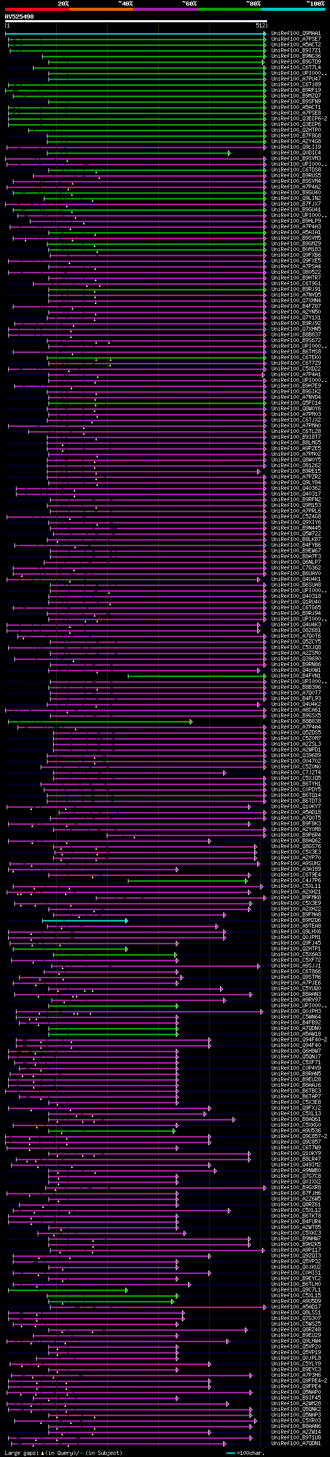Open hit UniRef100_B9RUS5
Viewport: 330px width, 1457px height.
(x=295, y=175)
